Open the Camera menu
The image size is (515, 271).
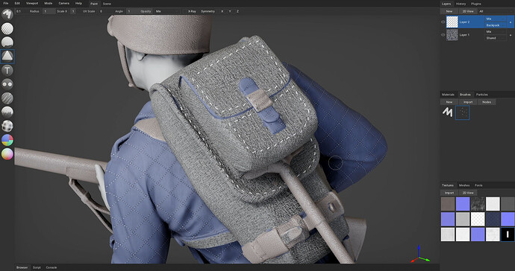pos(63,3)
